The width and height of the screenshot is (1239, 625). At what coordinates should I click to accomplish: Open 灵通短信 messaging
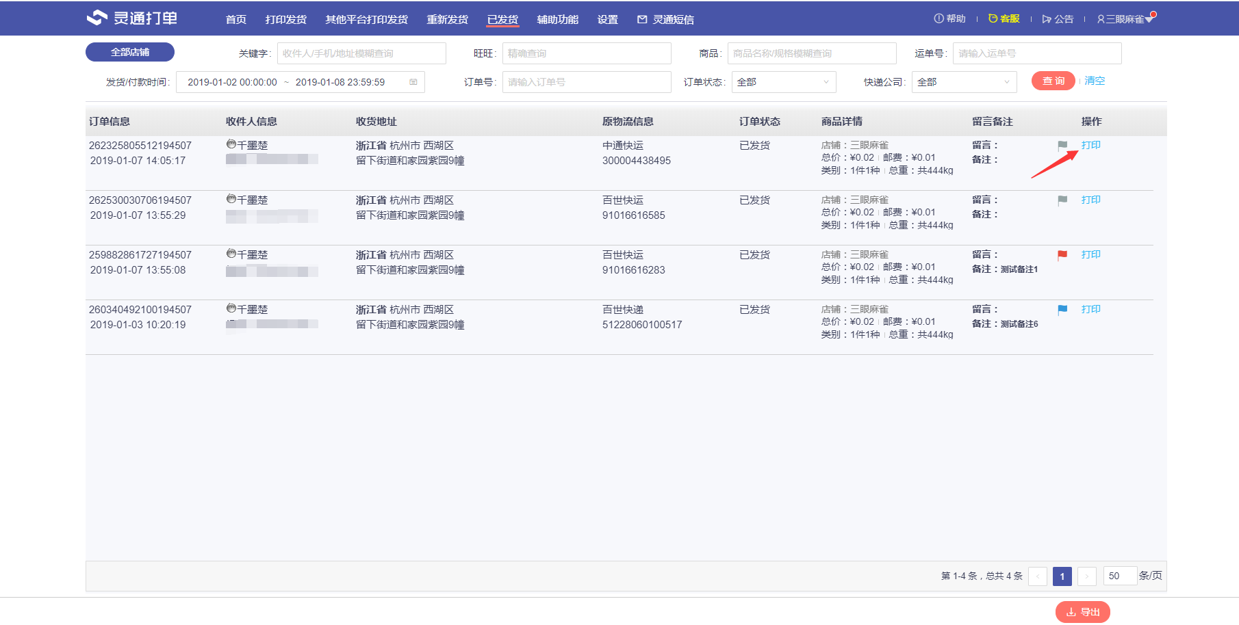click(665, 19)
